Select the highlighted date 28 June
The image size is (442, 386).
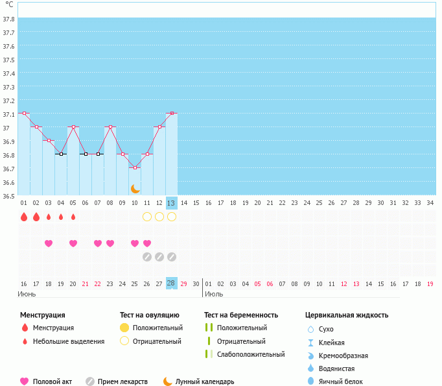[172, 283]
